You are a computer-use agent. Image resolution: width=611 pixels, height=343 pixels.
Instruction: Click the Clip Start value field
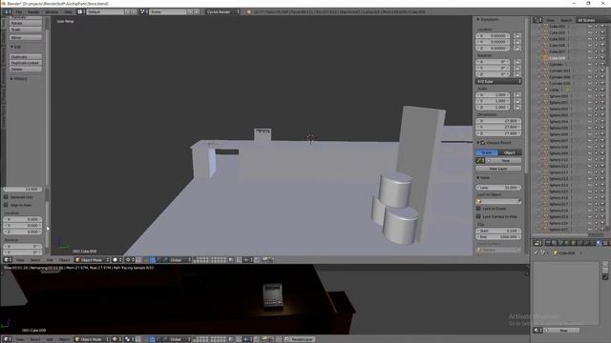[498, 231]
